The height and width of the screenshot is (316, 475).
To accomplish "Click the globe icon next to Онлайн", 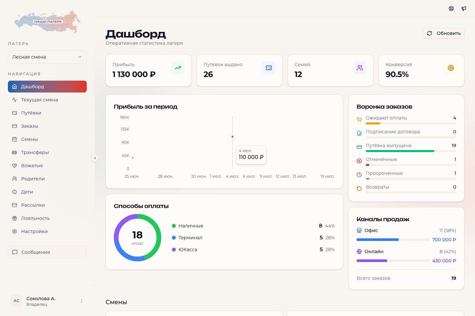I will (359, 251).
